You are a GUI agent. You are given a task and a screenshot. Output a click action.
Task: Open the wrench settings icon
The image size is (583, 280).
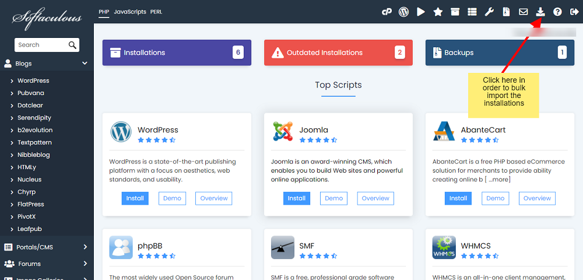click(x=490, y=12)
